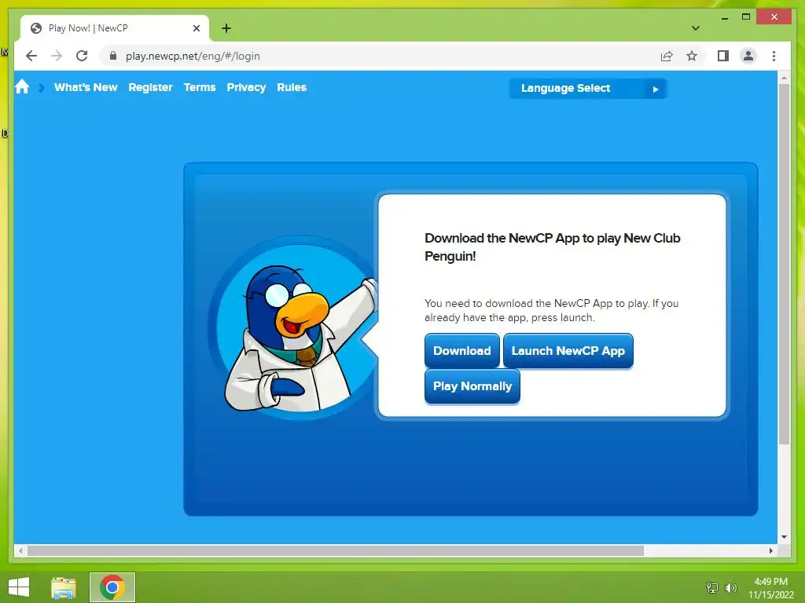Click the Chrome taskbar icon
This screenshot has width=805, height=603.
click(x=112, y=587)
